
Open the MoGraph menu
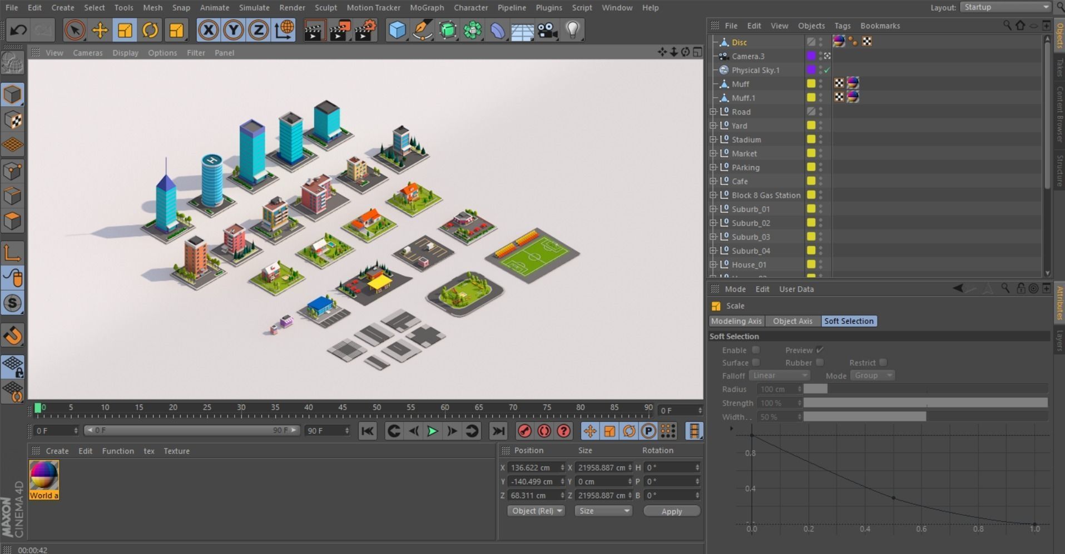427,8
